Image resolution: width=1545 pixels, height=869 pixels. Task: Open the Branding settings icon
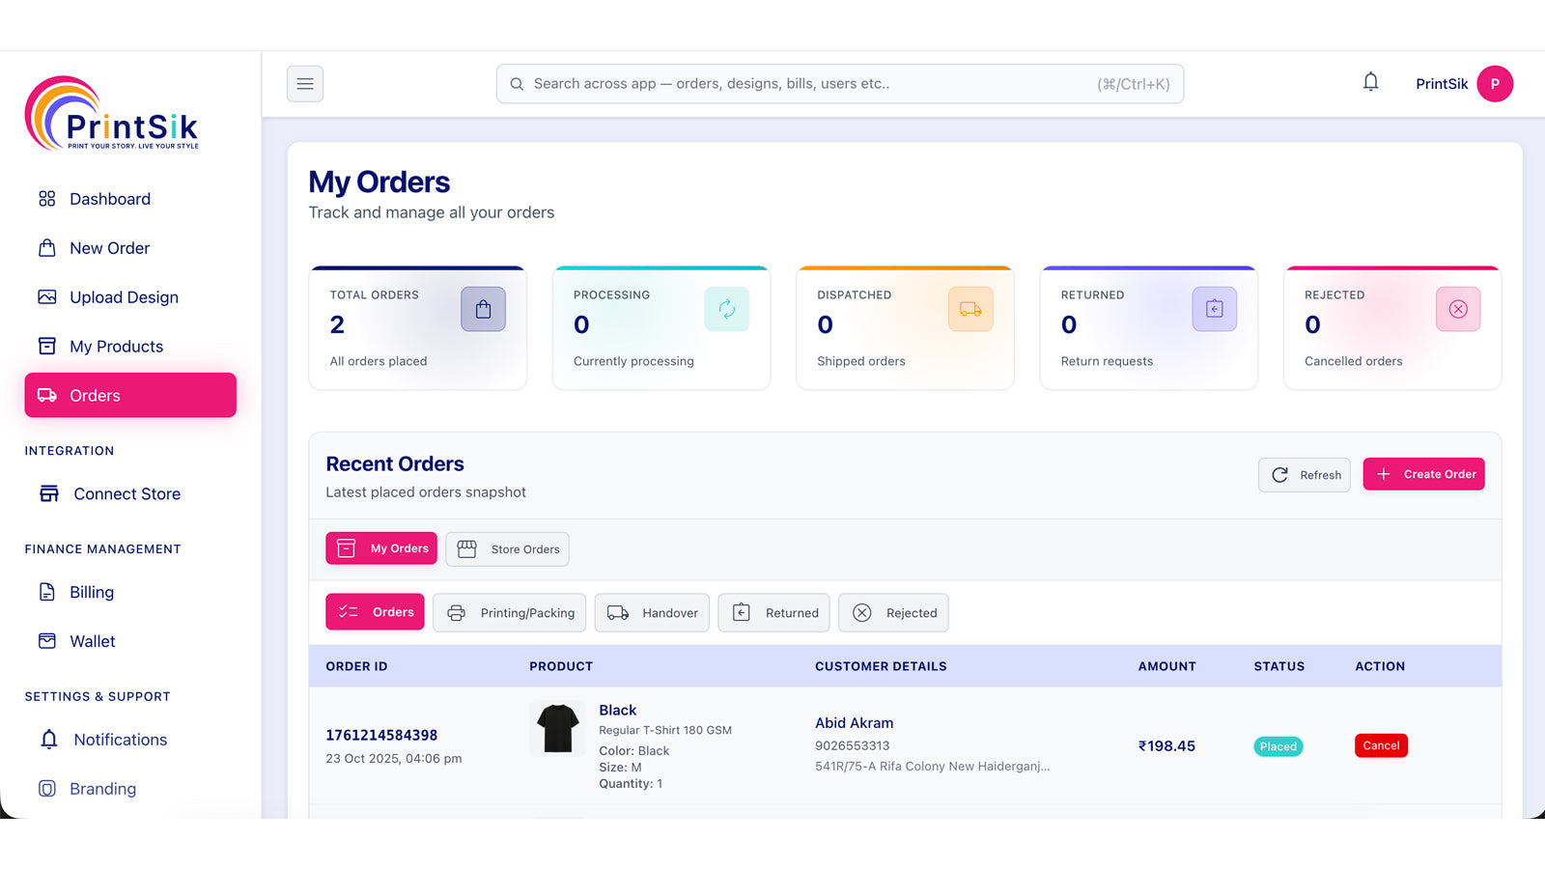(x=47, y=788)
